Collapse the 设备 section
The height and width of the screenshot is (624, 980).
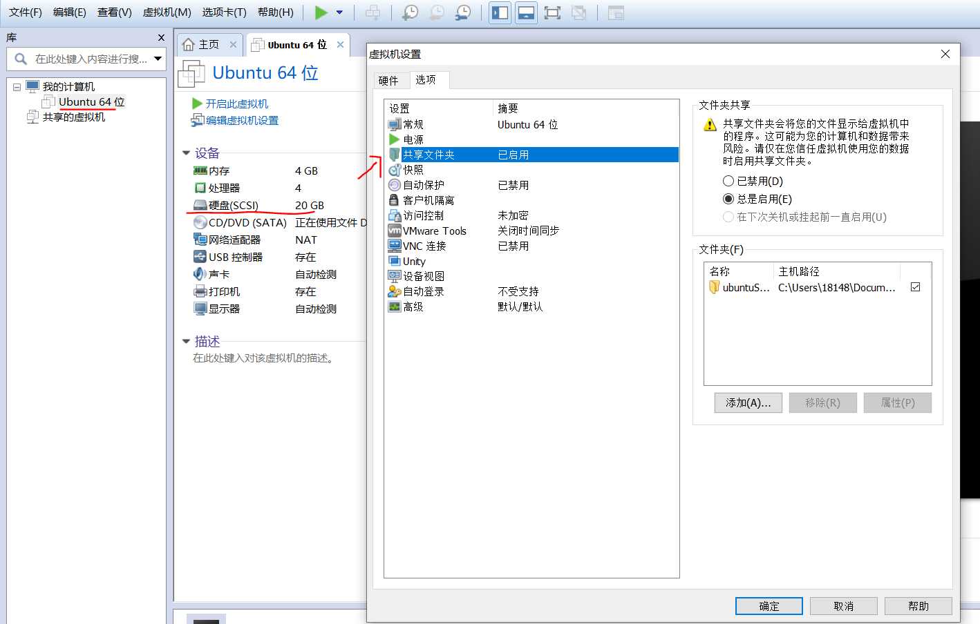(186, 153)
